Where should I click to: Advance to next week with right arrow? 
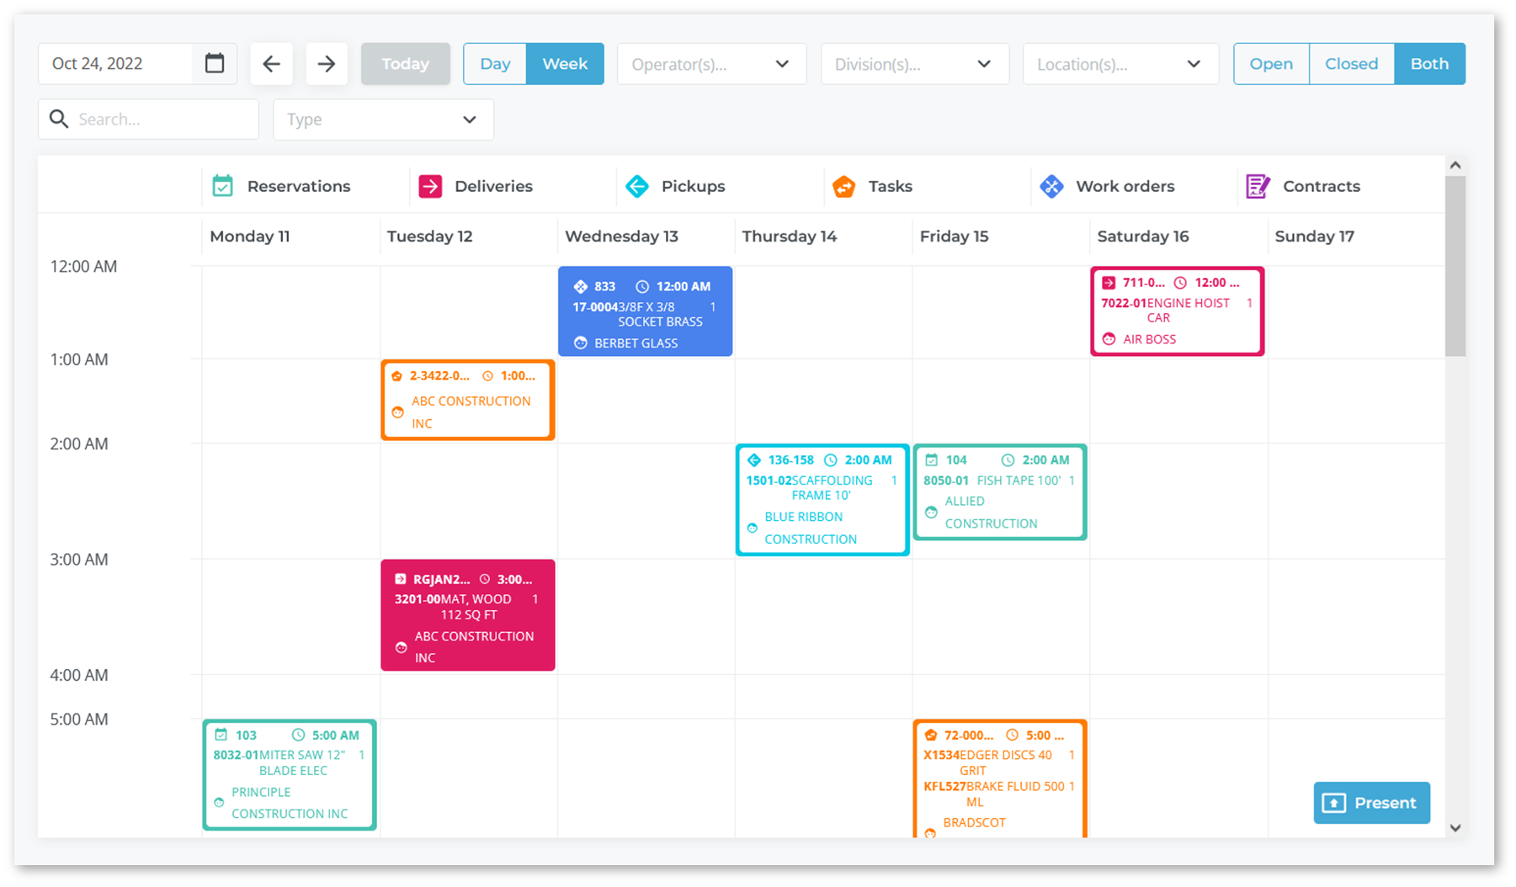pos(327,64)
